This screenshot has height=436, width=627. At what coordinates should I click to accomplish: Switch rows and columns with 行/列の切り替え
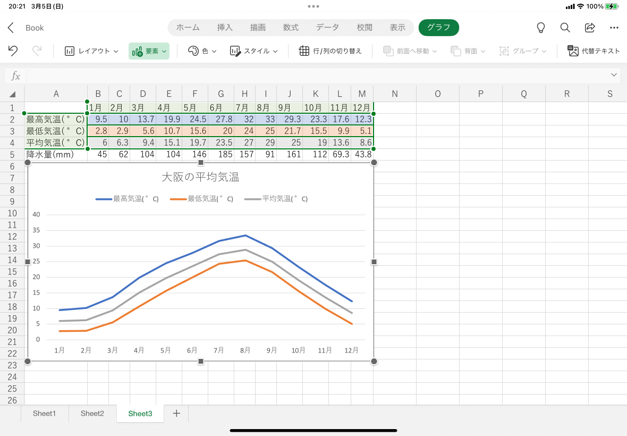tap(330, 51)
